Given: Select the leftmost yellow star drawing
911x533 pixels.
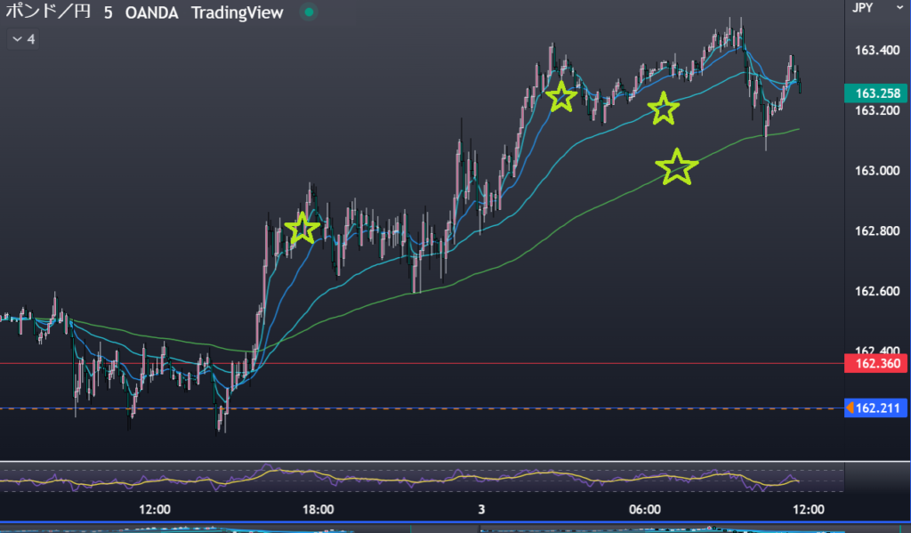Looking at the screenshot, I should tap(302, 228).
